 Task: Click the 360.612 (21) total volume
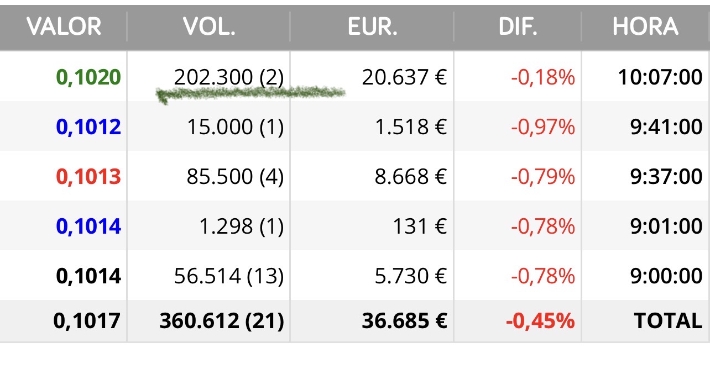click(222, 320)
